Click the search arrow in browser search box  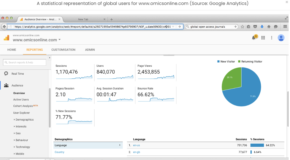click(235, 27)
